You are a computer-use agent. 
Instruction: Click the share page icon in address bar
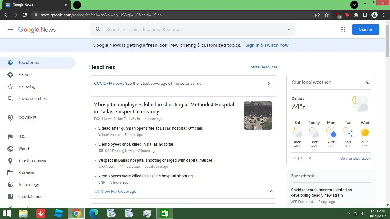317,15
